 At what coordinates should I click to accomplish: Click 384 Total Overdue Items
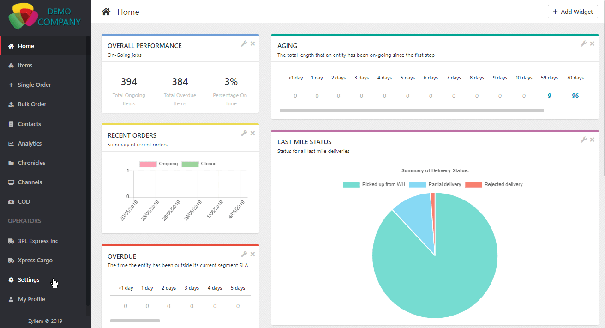point(180,90)
